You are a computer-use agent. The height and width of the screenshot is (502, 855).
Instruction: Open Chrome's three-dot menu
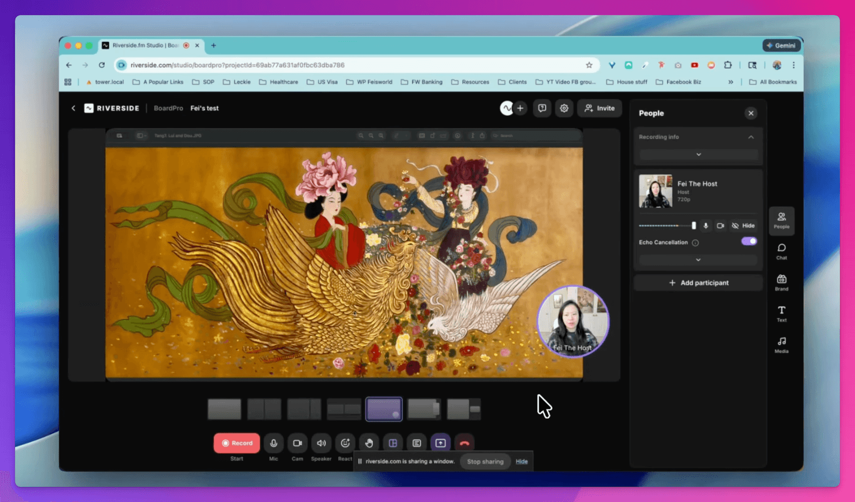[x=794, y=65]
